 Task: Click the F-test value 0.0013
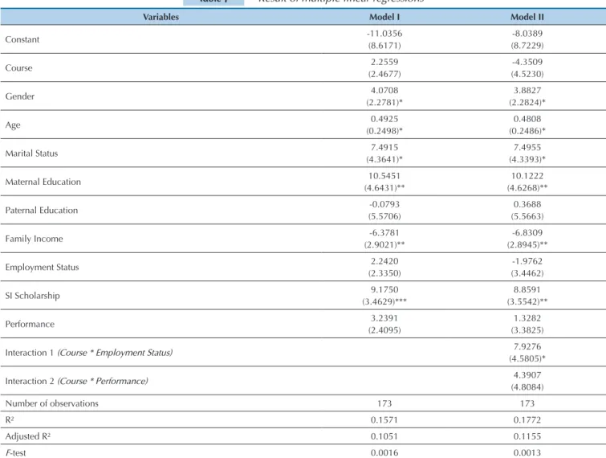point(527,452)
